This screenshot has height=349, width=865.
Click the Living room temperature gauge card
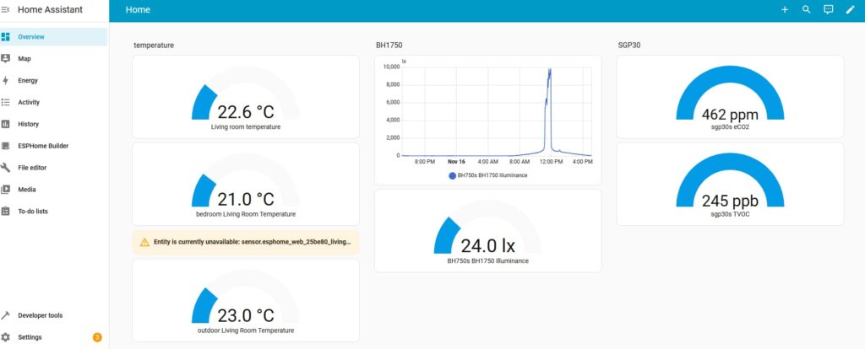246,97
